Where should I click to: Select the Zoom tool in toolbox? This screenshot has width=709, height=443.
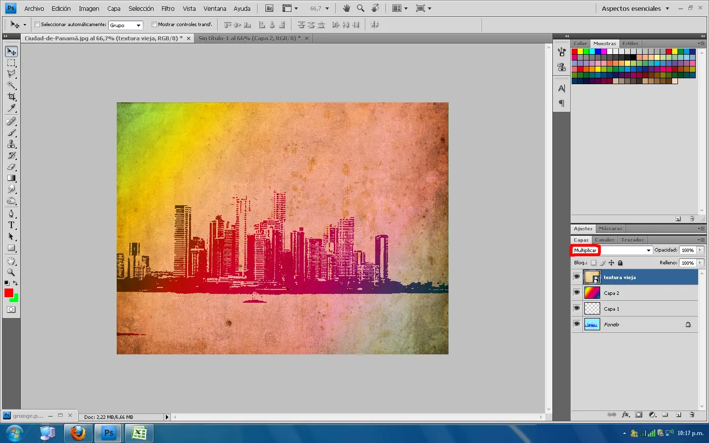[11, 272]
